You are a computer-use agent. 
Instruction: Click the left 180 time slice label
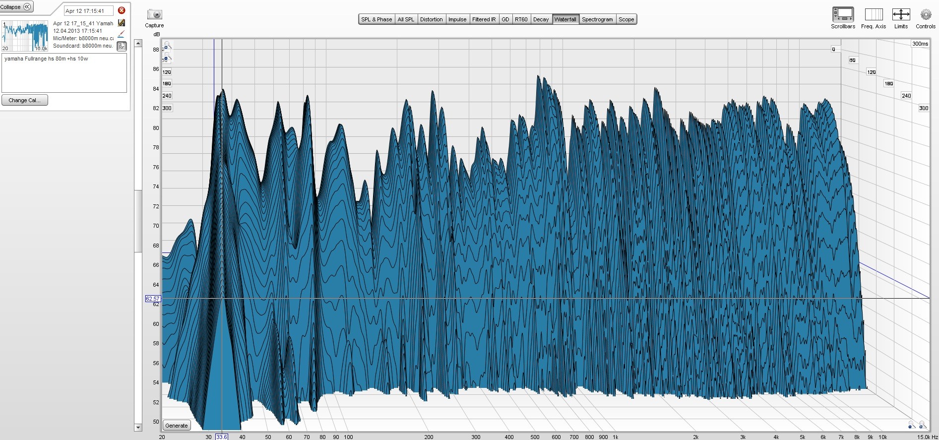(167, 83)
